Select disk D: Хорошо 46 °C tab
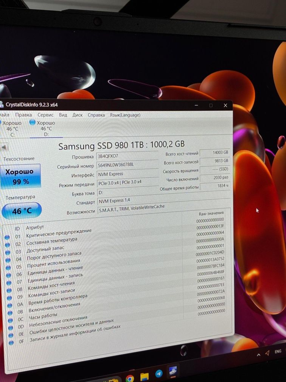Screen dimensions: 286x382 45,128
